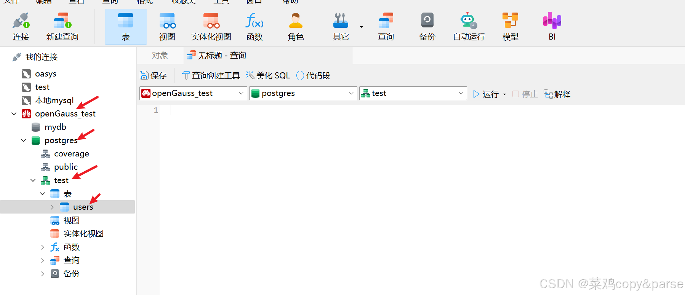The width and height of the screenshot is (685, 295).
Task: Open the 其它 toolbar dropdown arrow
Action: (361, 27)
